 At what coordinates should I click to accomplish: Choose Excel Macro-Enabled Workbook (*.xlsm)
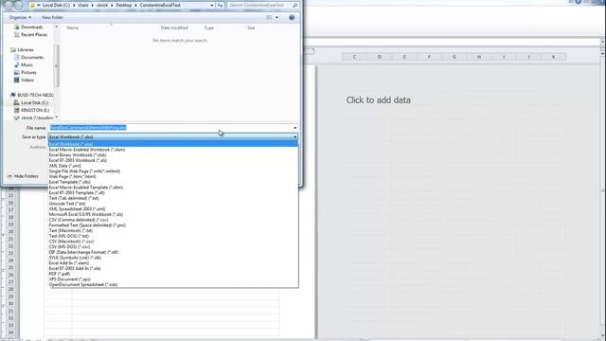[x=172, y=150]
